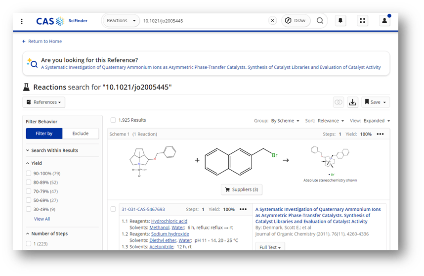This screenshot has width=424, height=276.
Task: Collapse the Yield filter section
Action: pos(34,163)
